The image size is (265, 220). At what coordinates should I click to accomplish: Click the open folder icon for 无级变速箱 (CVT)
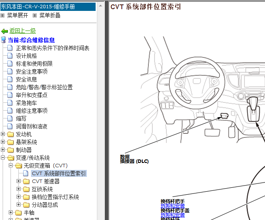(19, 166)
